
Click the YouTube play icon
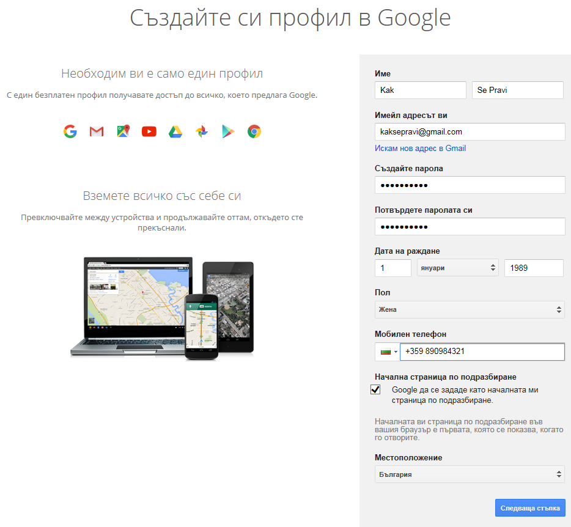149,131
